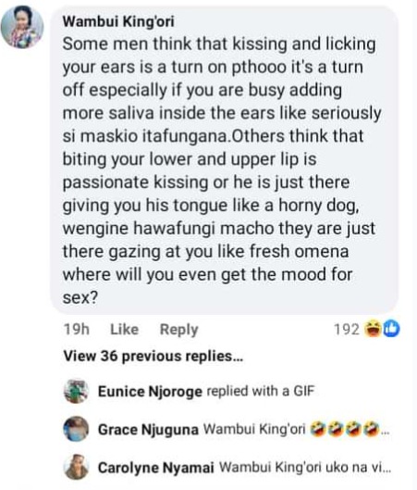417x490 pixels.
Task: Click the laughing reaction emoji icon
Action: point(374,329)
